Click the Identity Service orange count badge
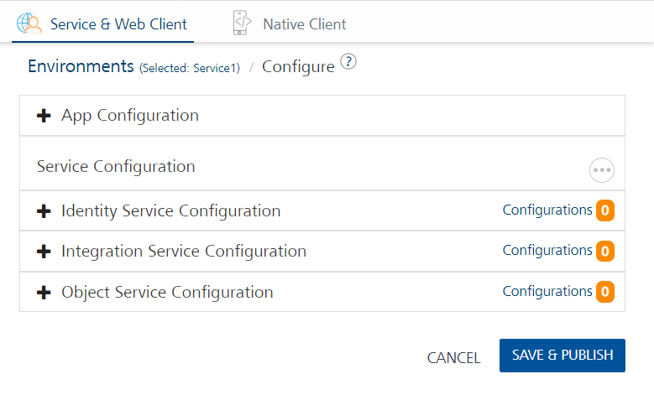 pyautogui.click(x=604, y=210)
